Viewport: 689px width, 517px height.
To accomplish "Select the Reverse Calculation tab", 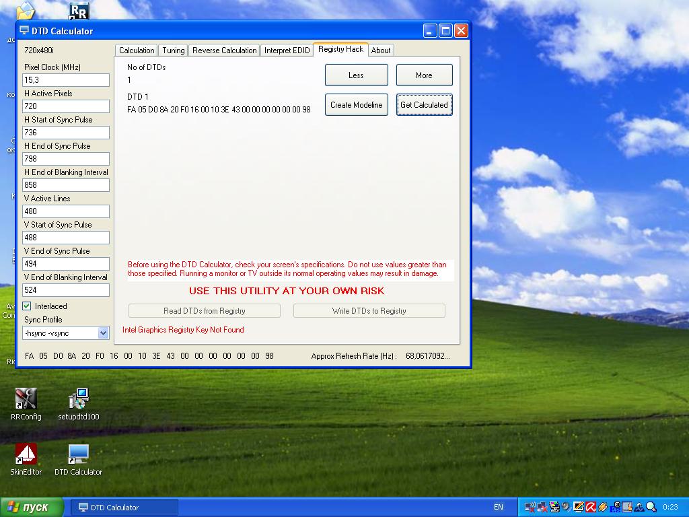I will (224, 50).
